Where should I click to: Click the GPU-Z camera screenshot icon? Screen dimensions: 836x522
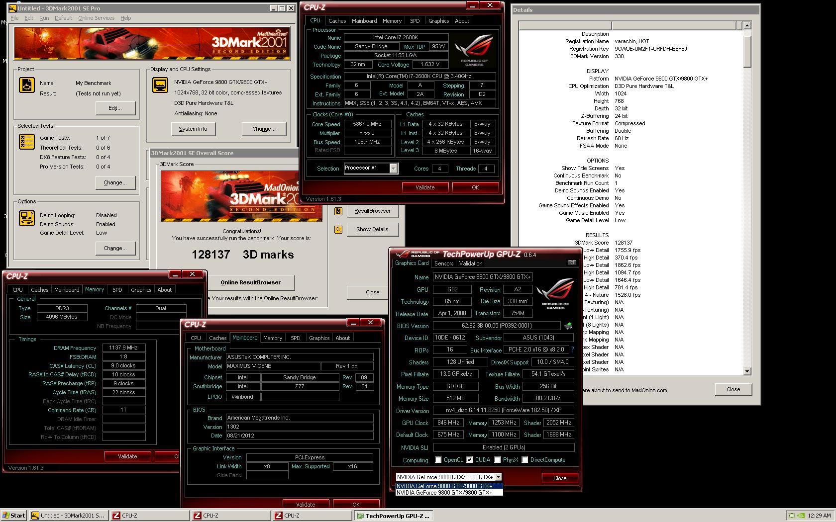(572, 262)
